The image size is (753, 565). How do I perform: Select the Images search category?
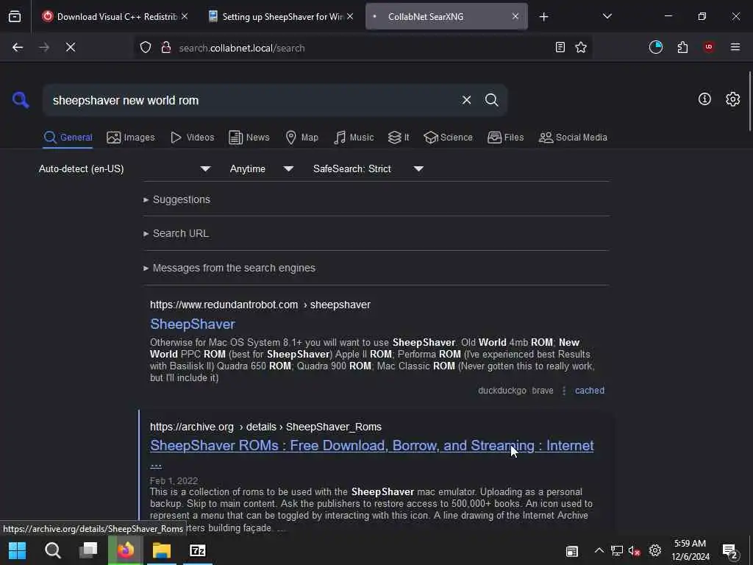(x=131, y=138)
